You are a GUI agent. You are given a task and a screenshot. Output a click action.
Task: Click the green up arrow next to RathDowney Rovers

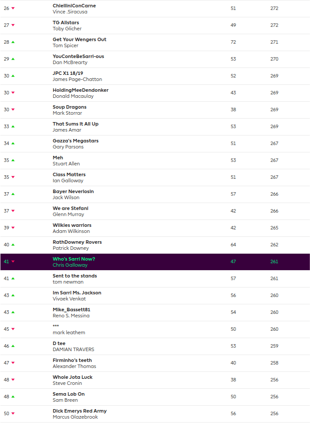pyautogui.click(x=13, y=245)
